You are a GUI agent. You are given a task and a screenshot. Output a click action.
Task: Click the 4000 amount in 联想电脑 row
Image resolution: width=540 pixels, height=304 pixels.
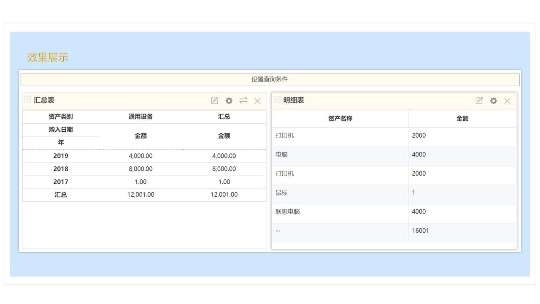click(419, 212)
